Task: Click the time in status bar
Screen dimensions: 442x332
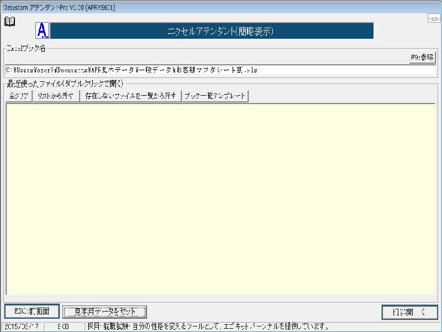Action: (63, 326)
